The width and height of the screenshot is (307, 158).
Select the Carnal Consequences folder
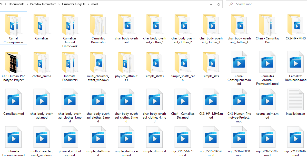coord(14,28)
